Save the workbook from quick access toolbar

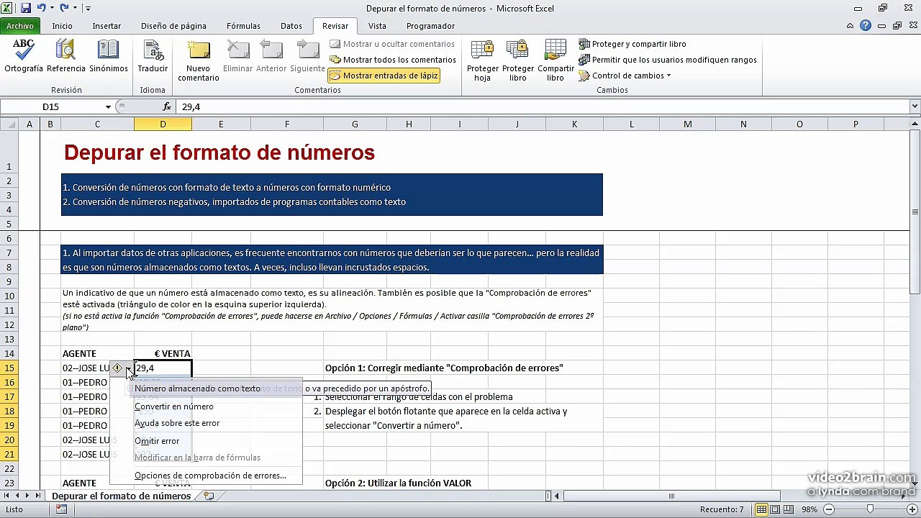click(26, 8)
